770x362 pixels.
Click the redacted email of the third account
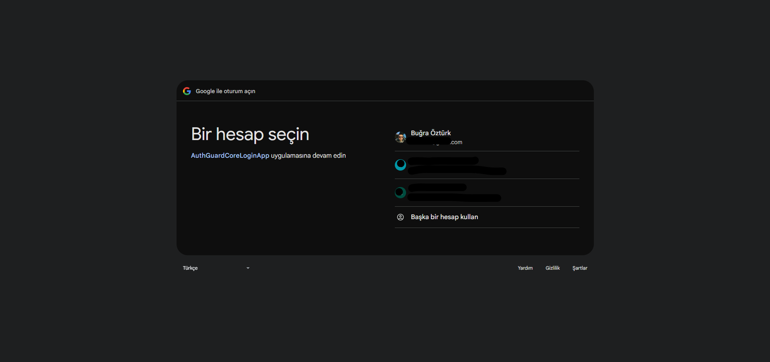pyautogui.click(x=454, y=198)
